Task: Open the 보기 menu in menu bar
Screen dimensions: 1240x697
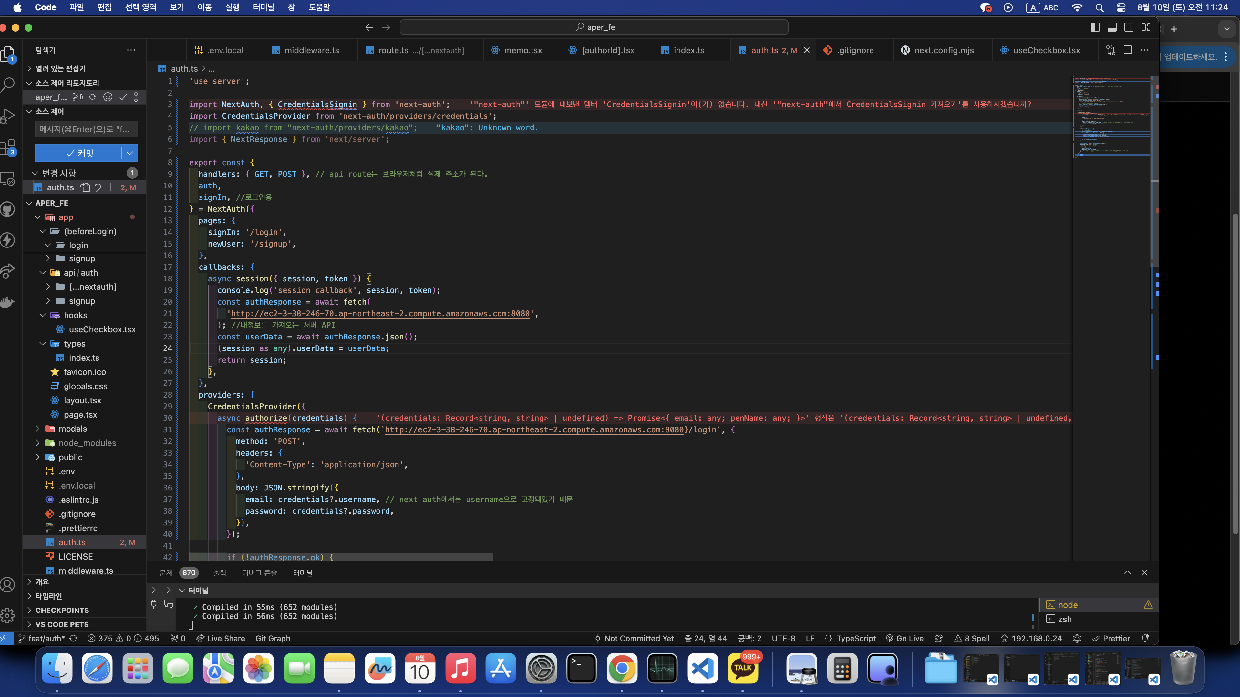Action: coord(177,7)
